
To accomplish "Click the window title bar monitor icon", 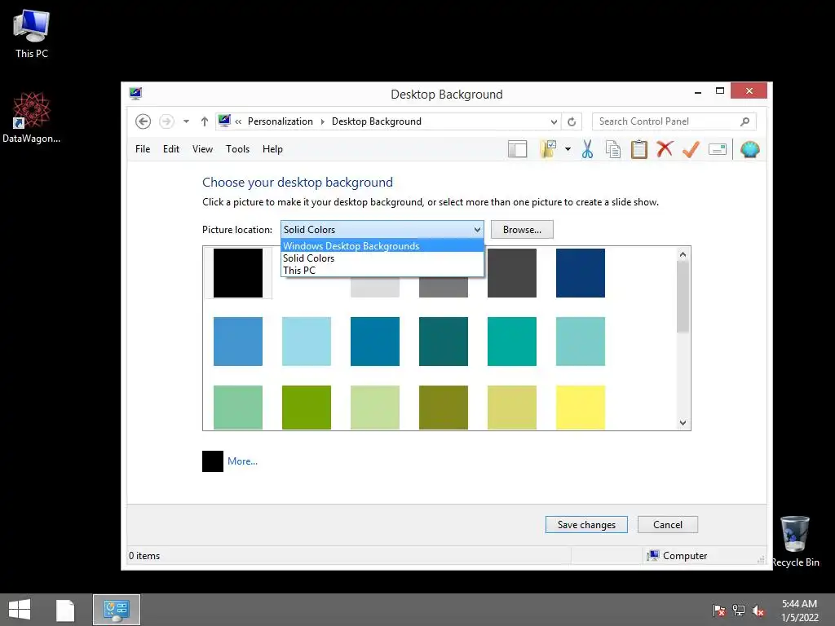I will tap(135, 94).
